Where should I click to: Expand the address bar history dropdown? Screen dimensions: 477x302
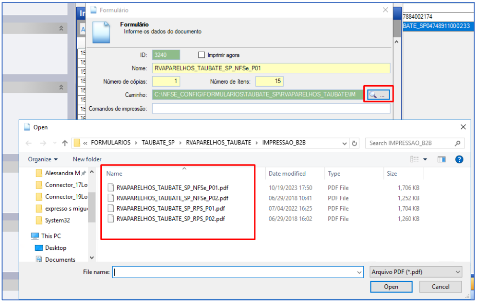pyautogui.click(x=345, y=143)
